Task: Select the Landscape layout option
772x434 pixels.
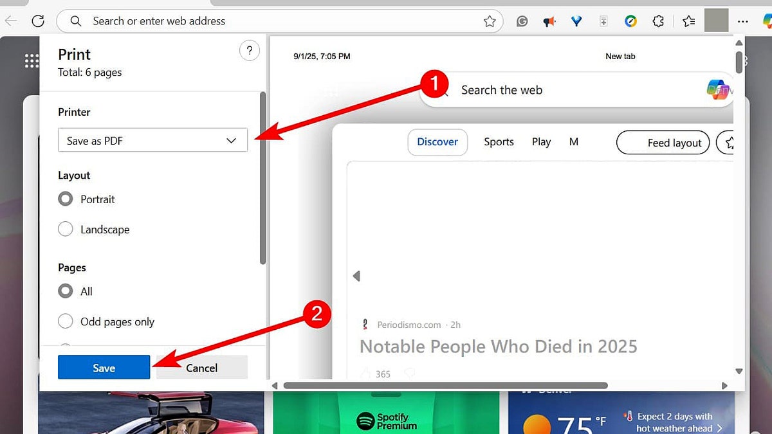Action: 66,229
